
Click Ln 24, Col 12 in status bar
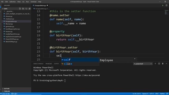[x=137, y=94]
